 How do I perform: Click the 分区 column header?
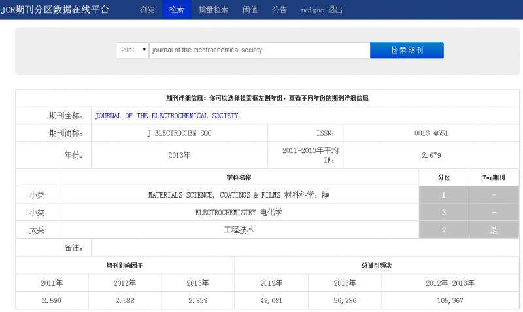coord(444,177)
